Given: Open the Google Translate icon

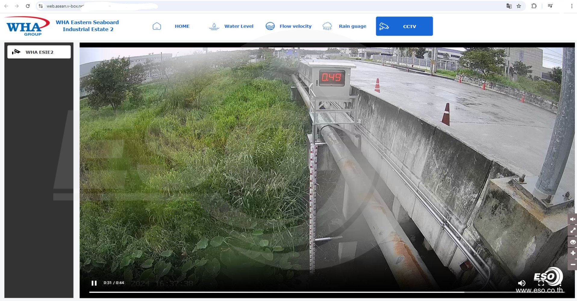Looking at the screenshot, I should (x=509, y=6).
